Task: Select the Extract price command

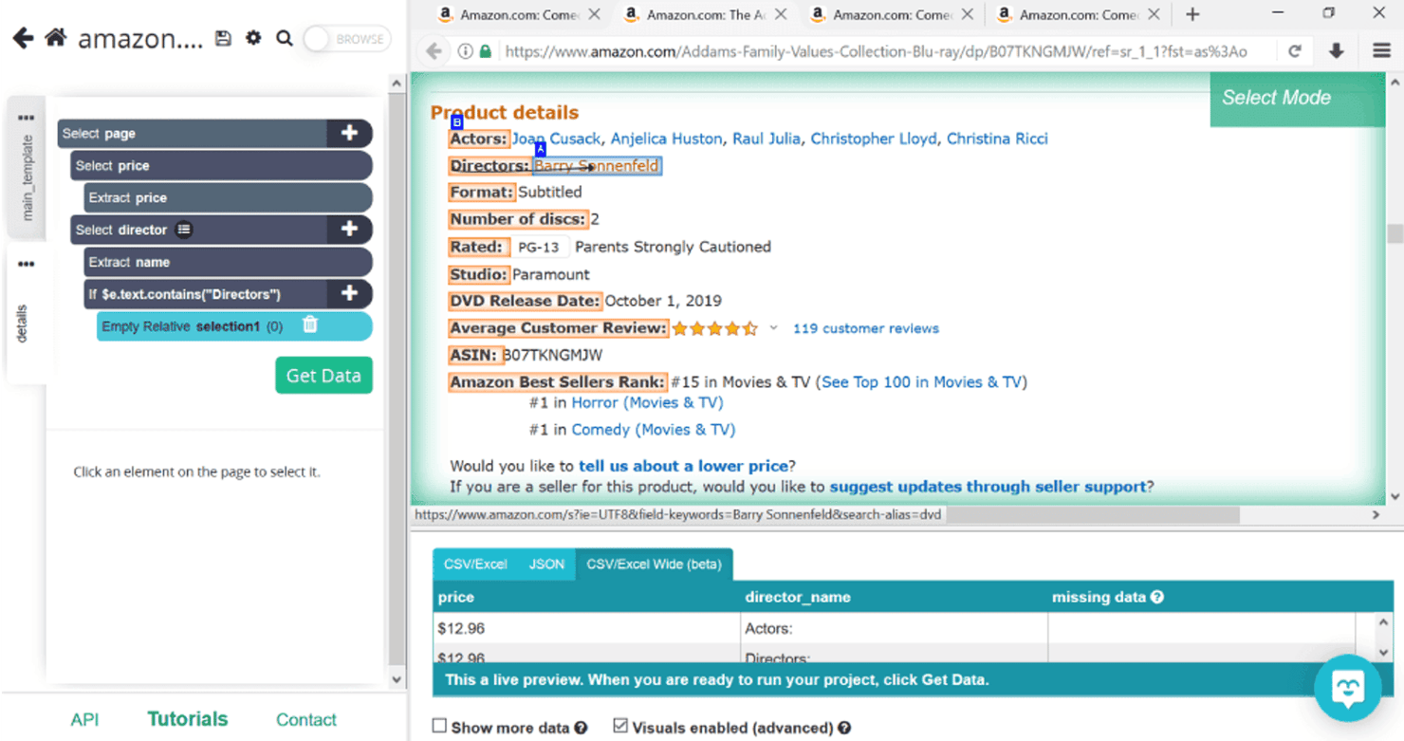Action: point(228,197)
